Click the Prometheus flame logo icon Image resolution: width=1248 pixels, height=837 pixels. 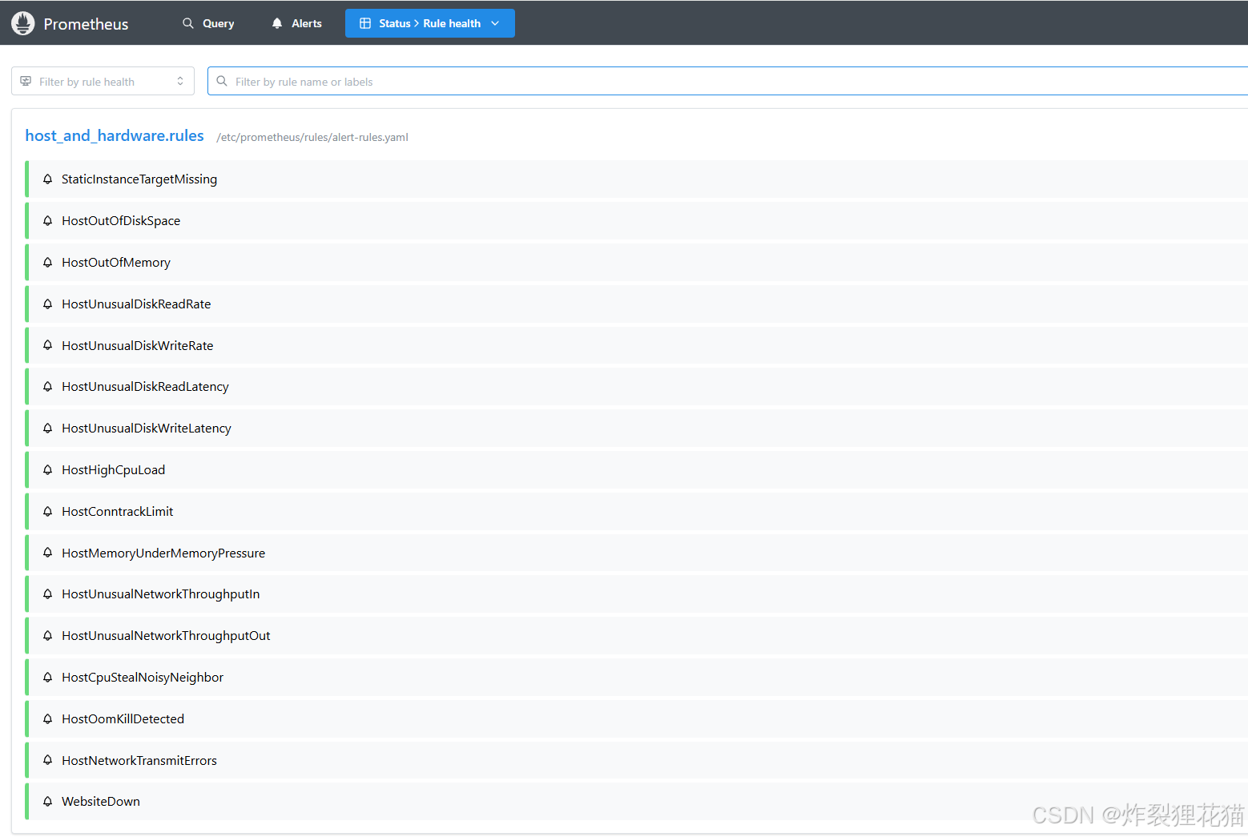point(23,23)
